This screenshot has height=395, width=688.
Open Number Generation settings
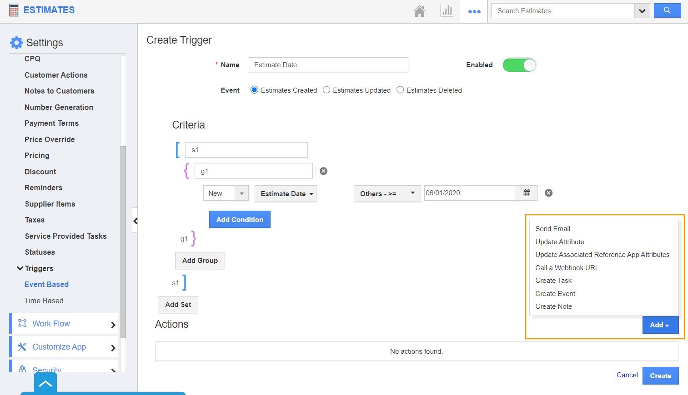59,107
